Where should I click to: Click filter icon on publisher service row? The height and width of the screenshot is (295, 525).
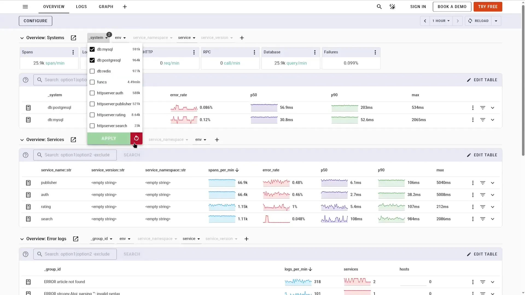point(483,183)
